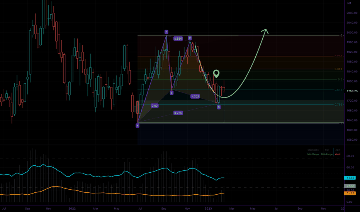
Task: Select the harmonic pattern point C label
Action: tap(190, 38)
